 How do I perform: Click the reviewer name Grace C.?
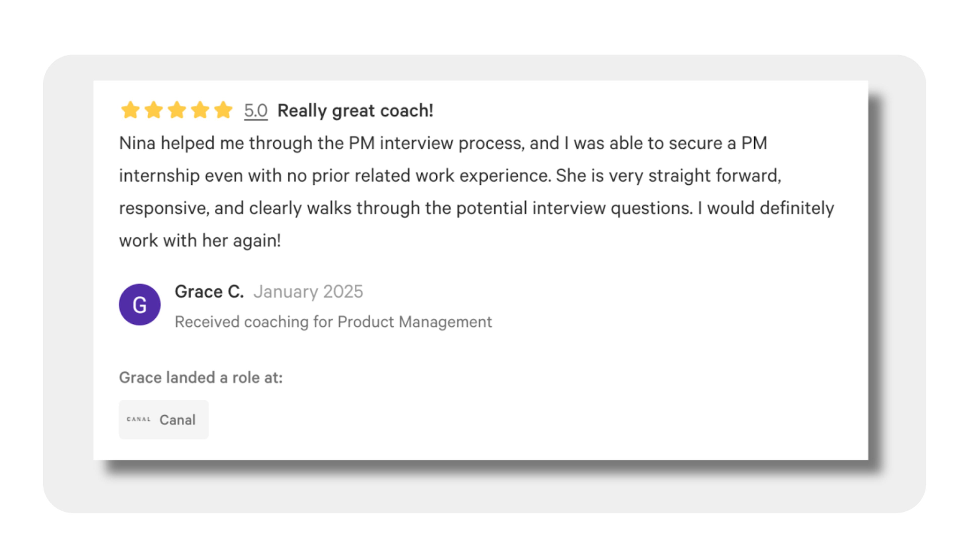pos(209,292)
